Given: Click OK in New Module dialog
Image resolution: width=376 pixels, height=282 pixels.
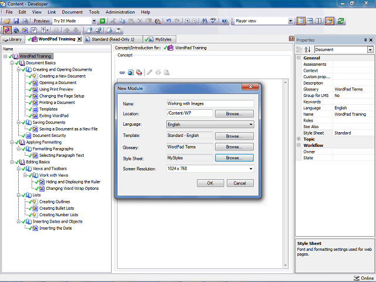Looking at the screenshot, I should (x=210, y=183).
